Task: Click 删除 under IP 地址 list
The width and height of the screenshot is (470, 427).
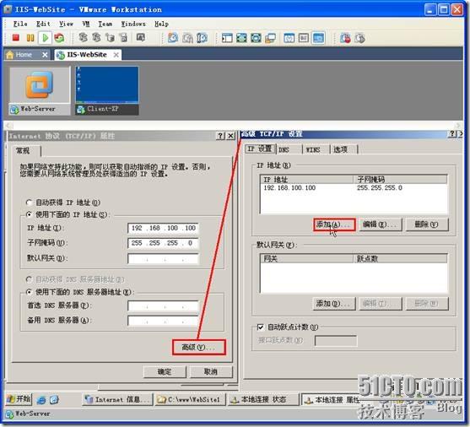Action: tap(427, 224)
